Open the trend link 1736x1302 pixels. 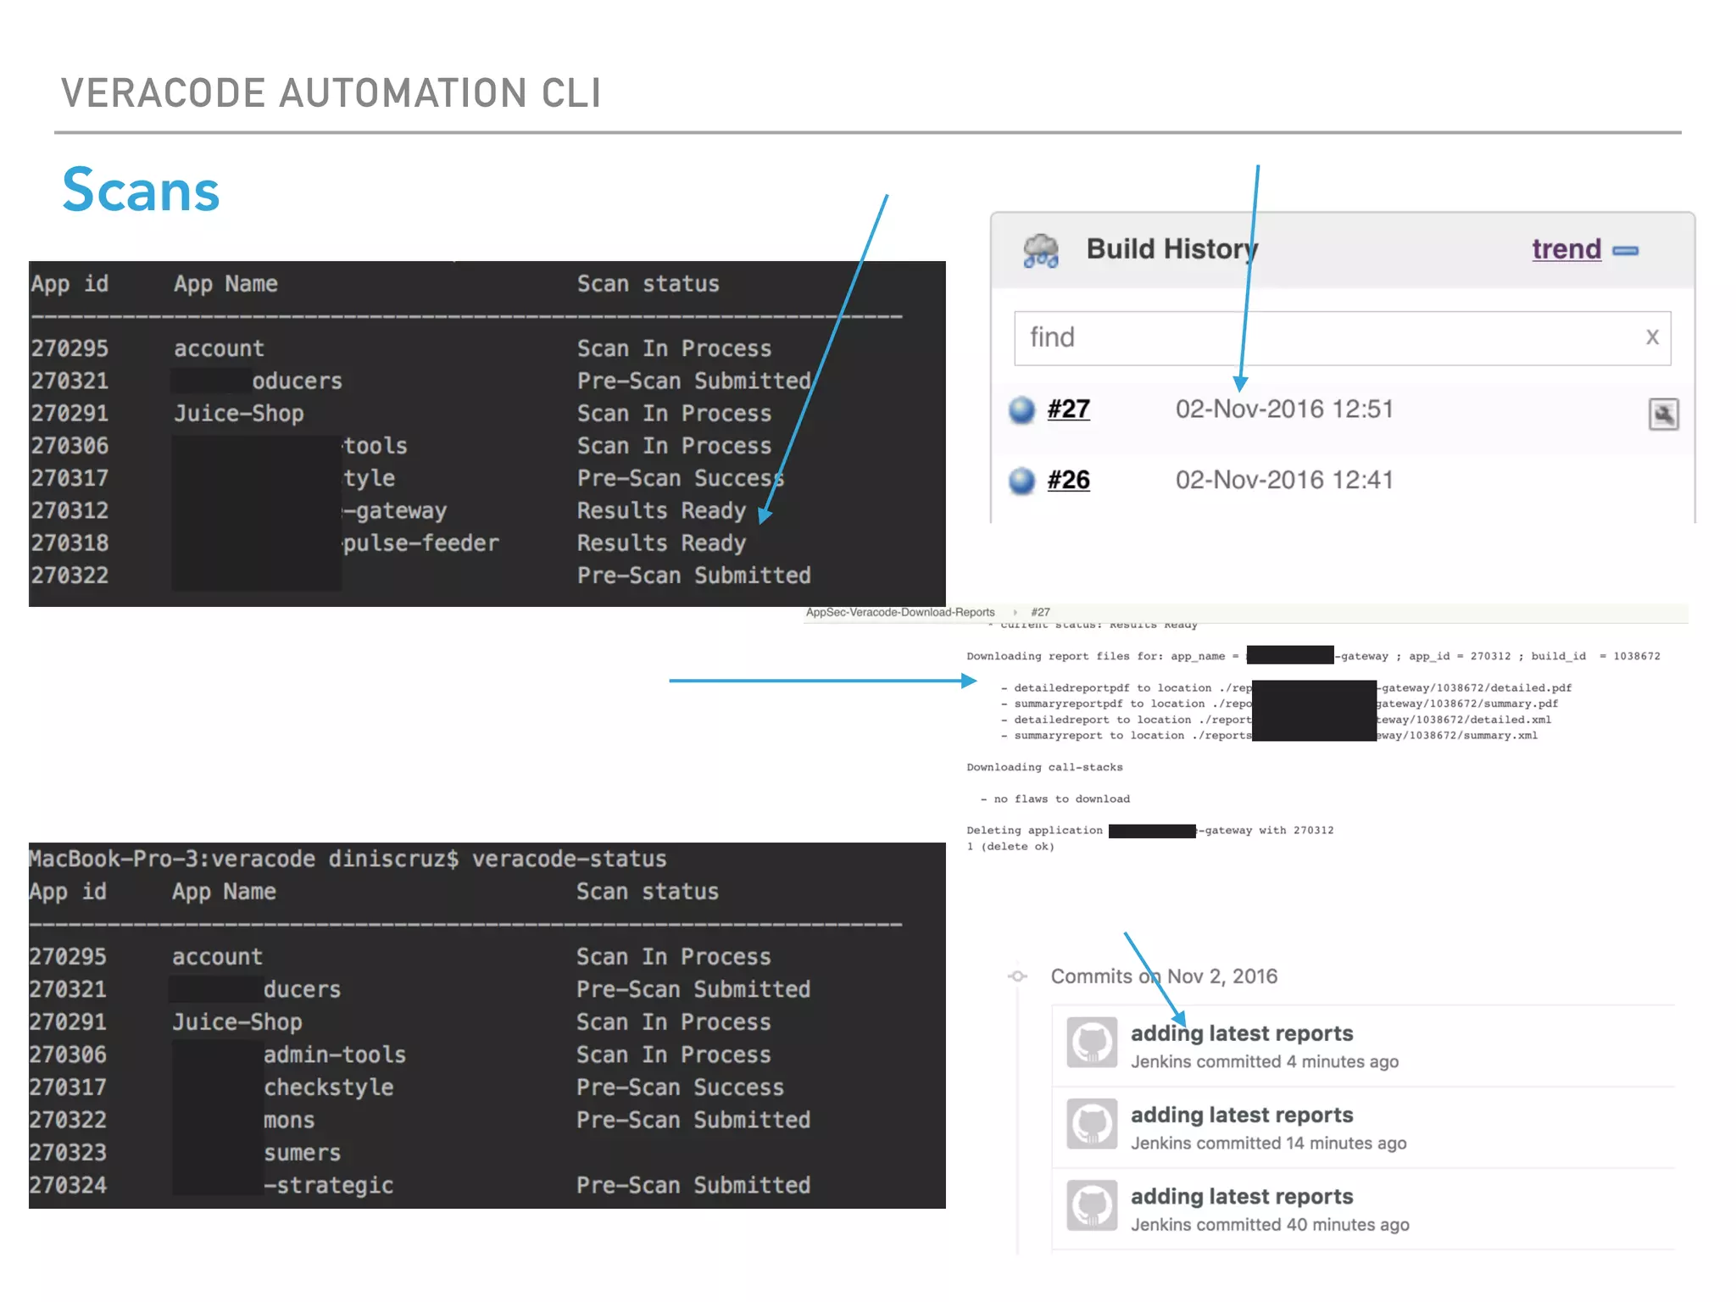click(1566, 249)
